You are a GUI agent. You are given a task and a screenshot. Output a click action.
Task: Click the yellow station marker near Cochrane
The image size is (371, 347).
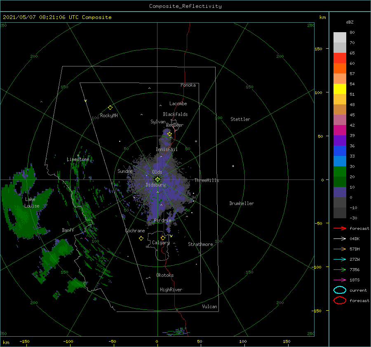141,238
